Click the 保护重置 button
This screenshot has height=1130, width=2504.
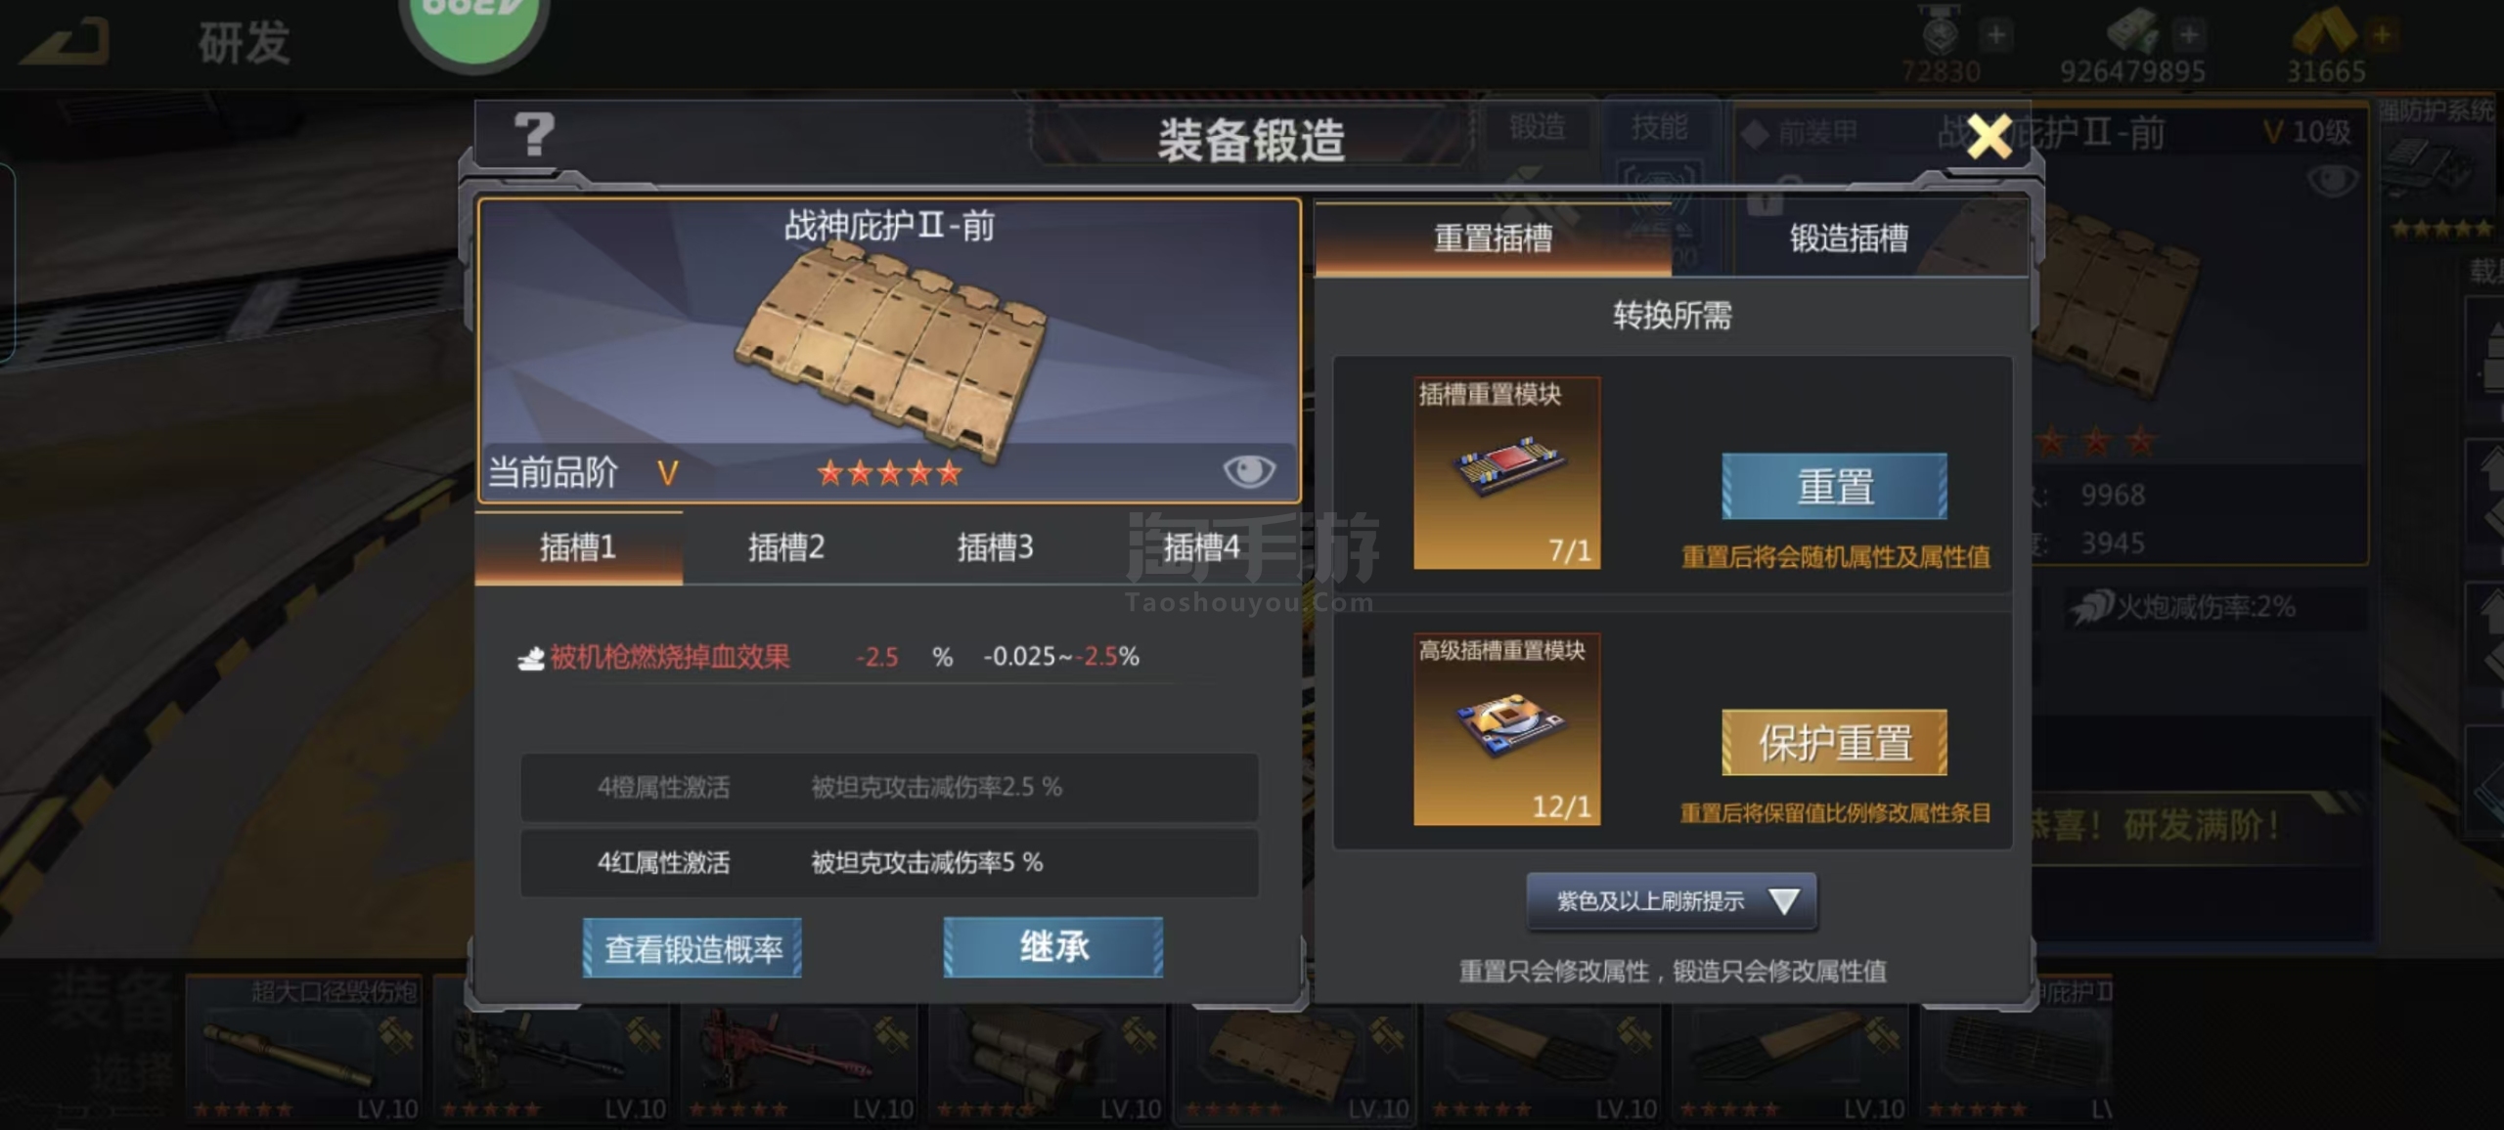pyautogui.click(x=1834, y=743)
